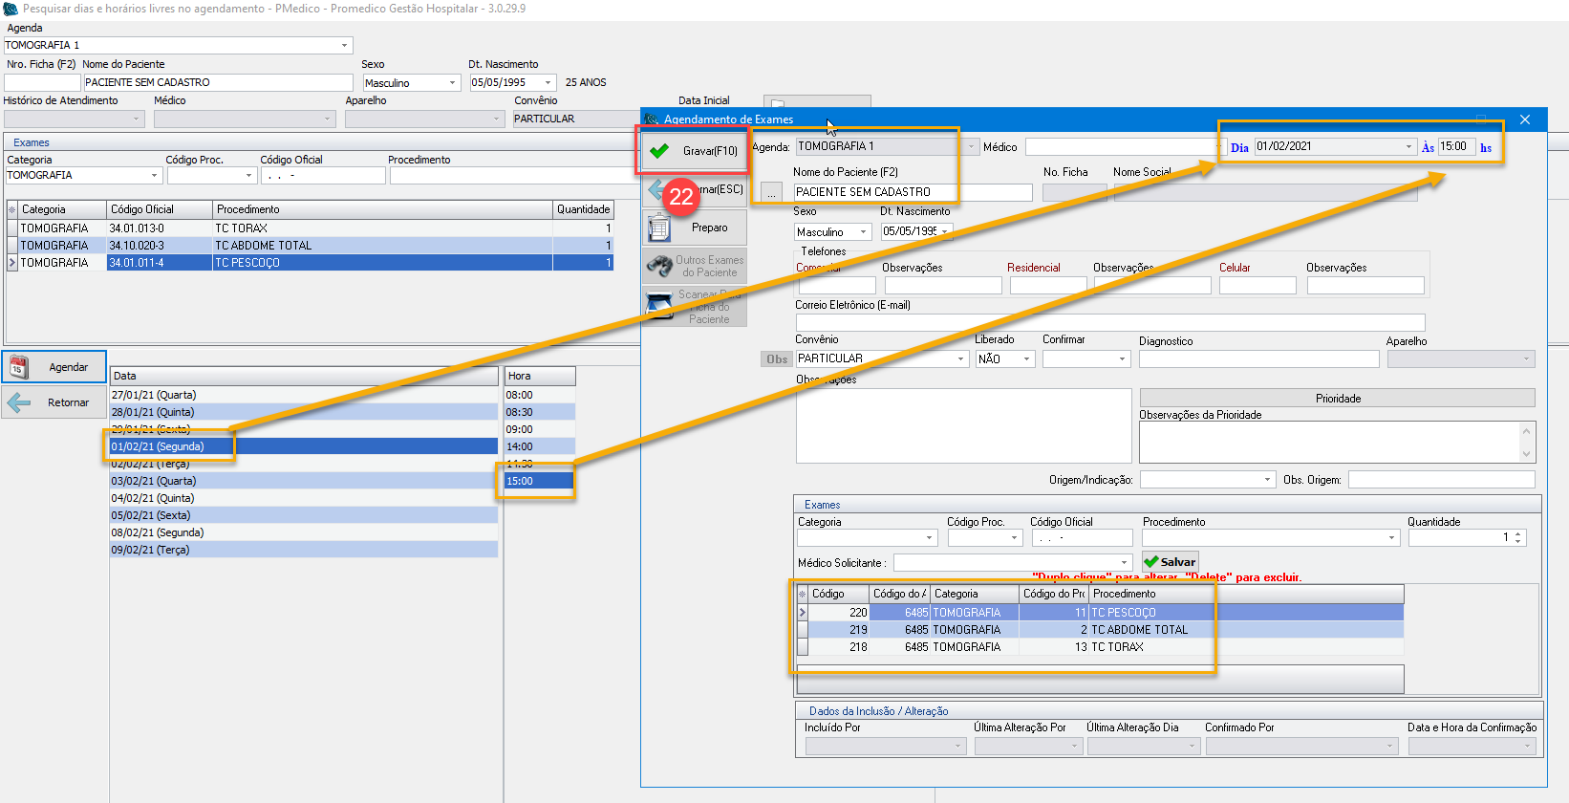The width and height of the screenshot is (1569, 803).
Task: Select date 05/02/21 (Sexta)
Action: 304,515
